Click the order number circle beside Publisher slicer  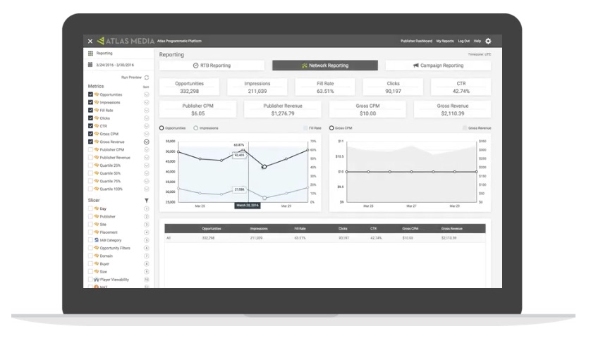(146, 216)
